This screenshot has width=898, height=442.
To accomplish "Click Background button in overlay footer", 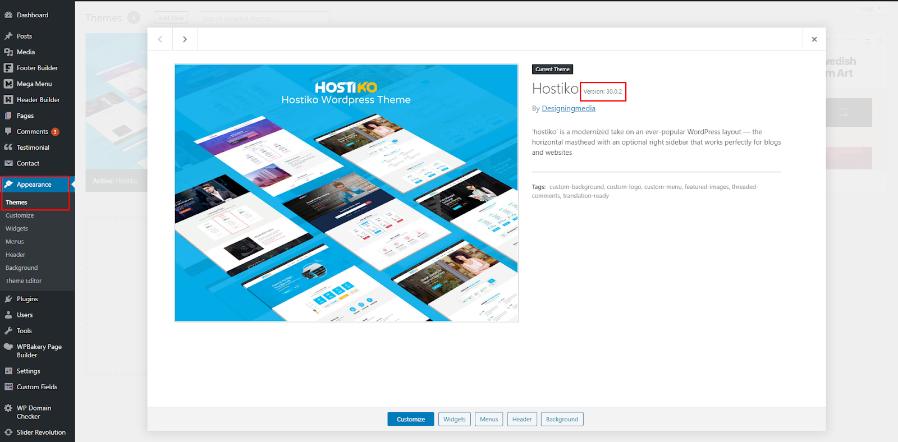I will (x=562, y=419).
